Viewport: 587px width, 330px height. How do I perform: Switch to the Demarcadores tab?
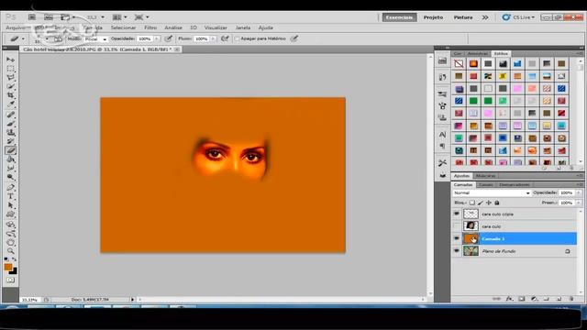click(x=515, y=185)
